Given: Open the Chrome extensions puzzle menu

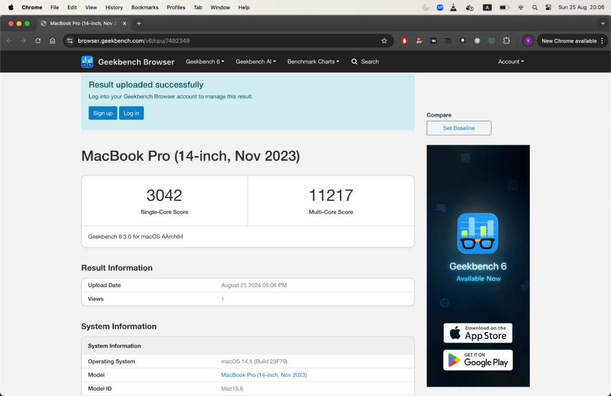Looking at the screenshot, I should [506, 41].
